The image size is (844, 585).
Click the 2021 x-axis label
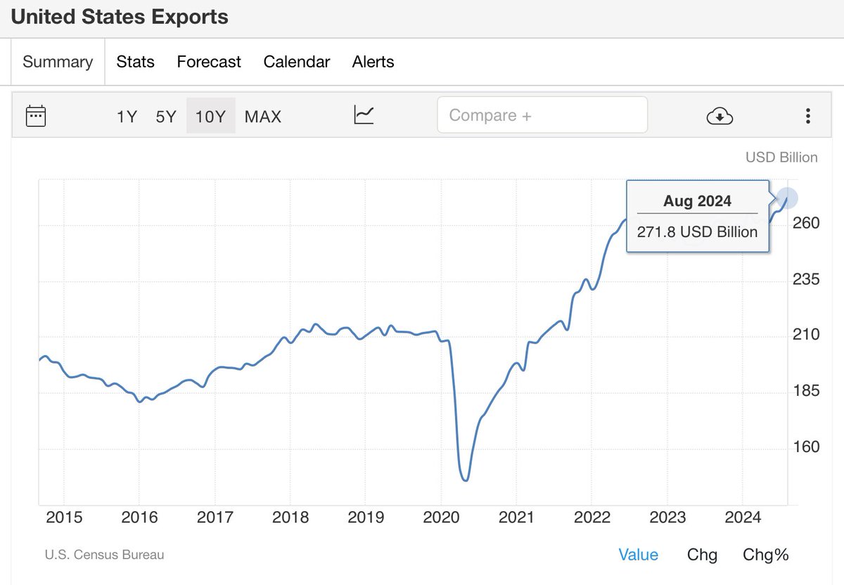click(516, 517)
